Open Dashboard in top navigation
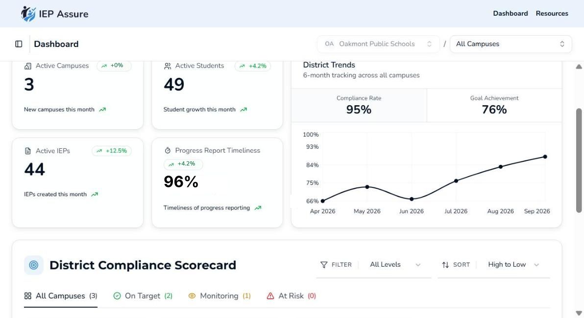The image size is (584, 318). coord(510,13)
